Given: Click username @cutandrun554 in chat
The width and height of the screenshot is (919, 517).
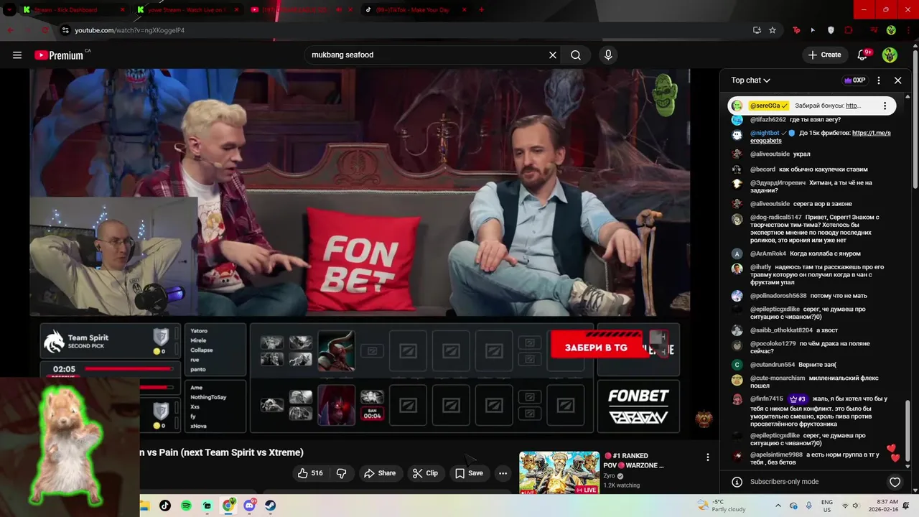Looking at the screenshot, I should pos(773,365).
